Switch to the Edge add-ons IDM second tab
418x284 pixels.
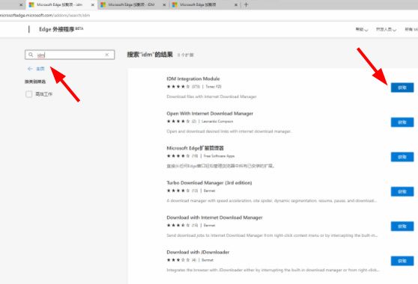[133, 4]
